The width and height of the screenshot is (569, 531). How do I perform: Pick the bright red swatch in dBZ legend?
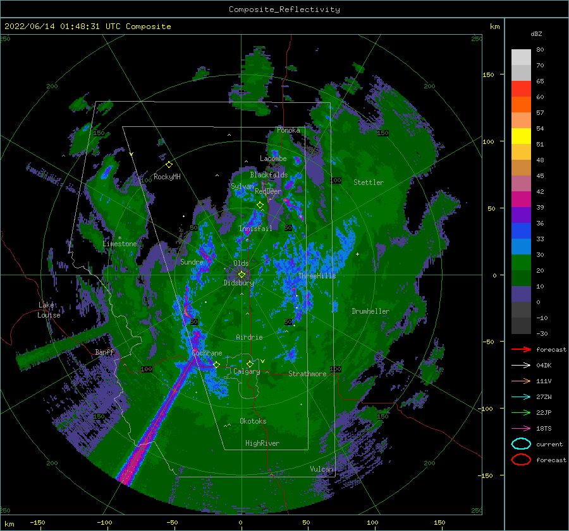521,89
